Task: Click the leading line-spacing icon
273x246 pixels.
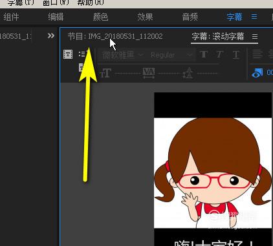Action: pos(188,73)
